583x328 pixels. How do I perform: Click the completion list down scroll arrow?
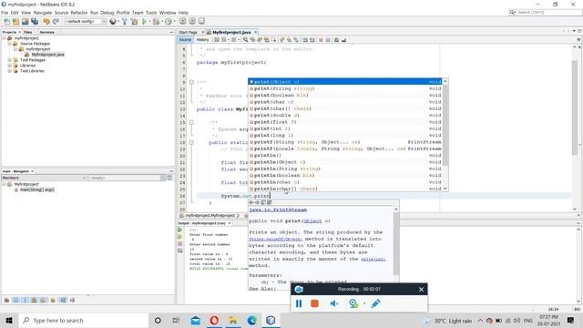[x=445, y=189]
